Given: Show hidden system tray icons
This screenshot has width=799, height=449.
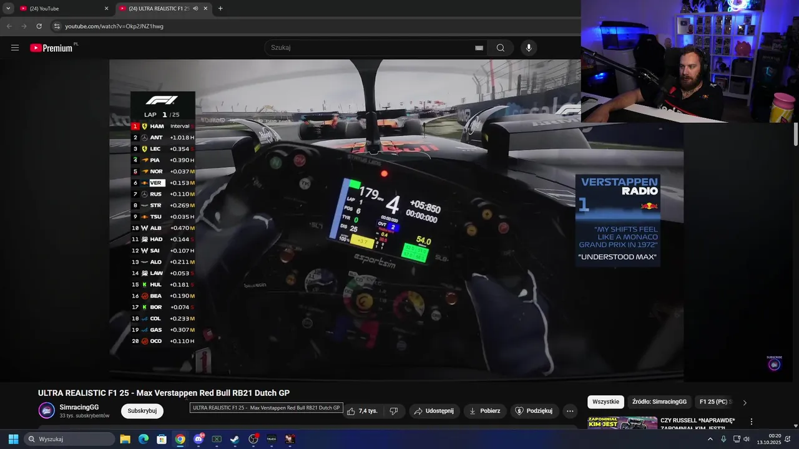Looking at the screenshot, I should pos(710,439).
